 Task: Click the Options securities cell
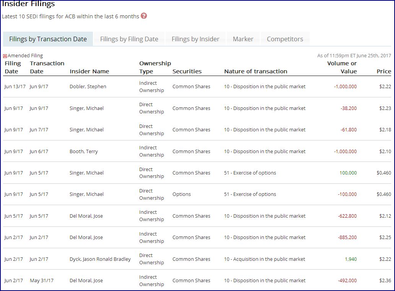pyautogui.click(x=182, y=194)
